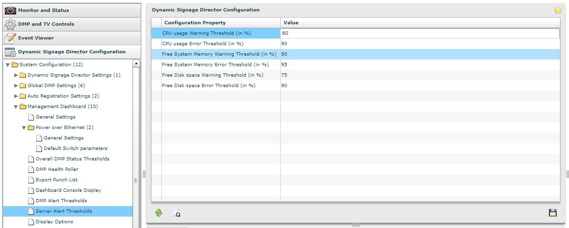Click value 95 for Free System Memory Error
This screenshot has width=569, height=228.
[284, 65]
